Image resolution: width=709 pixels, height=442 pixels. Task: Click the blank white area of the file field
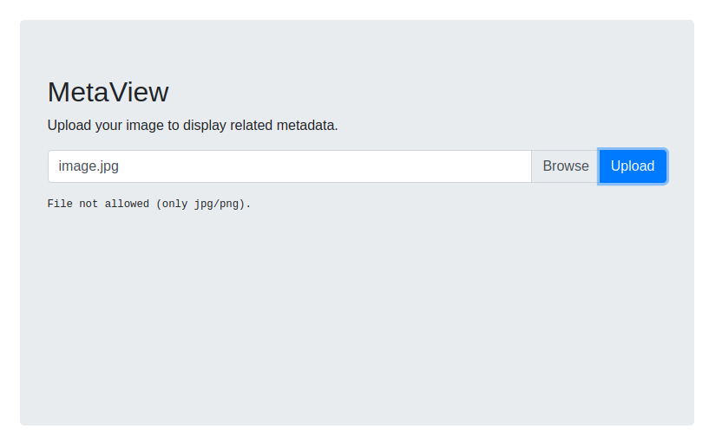325,166
